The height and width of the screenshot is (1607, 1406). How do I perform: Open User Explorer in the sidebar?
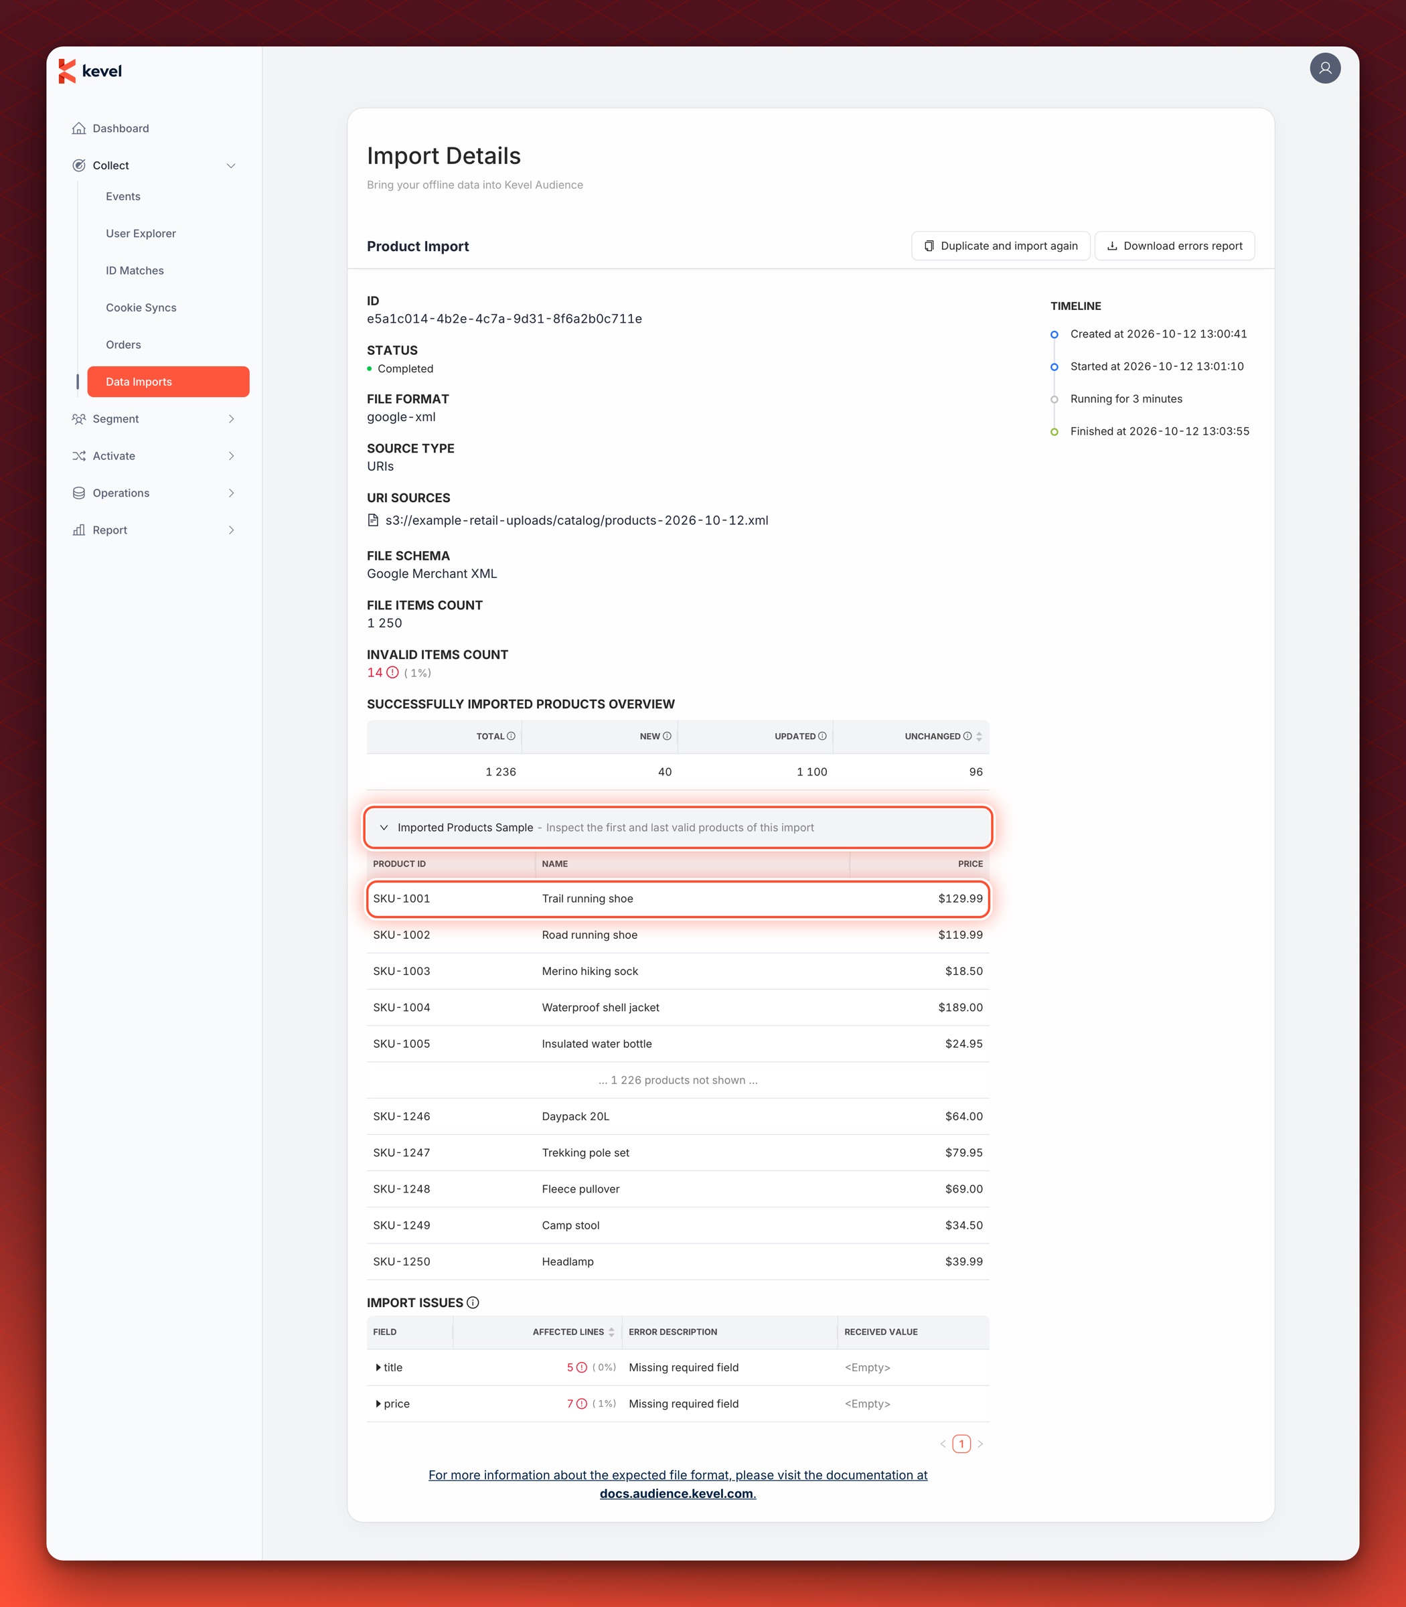tap(141, 233)
